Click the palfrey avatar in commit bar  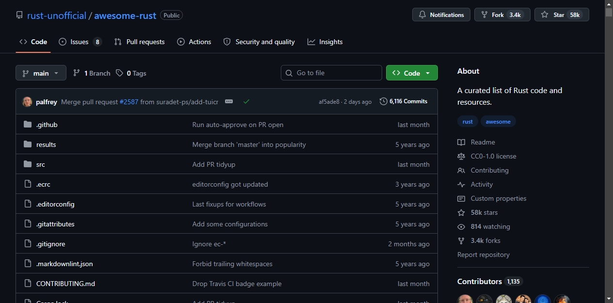(x=27, y=102)
